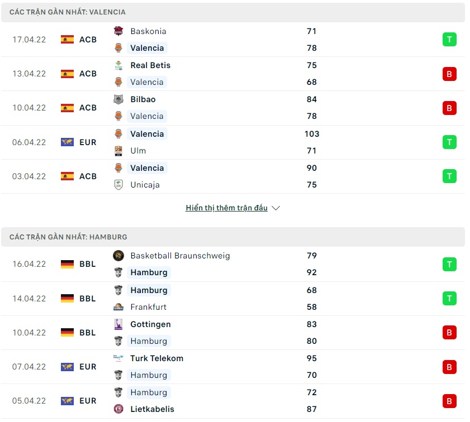
Task: Select the 'Các trận gần nhất: Hamburg' header
Action: [68, 237]
